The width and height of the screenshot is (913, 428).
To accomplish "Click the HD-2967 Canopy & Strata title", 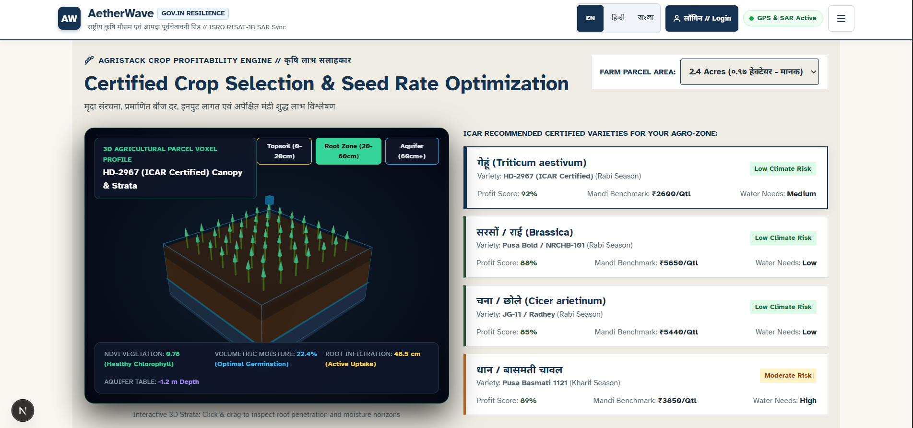I will 173,179.
